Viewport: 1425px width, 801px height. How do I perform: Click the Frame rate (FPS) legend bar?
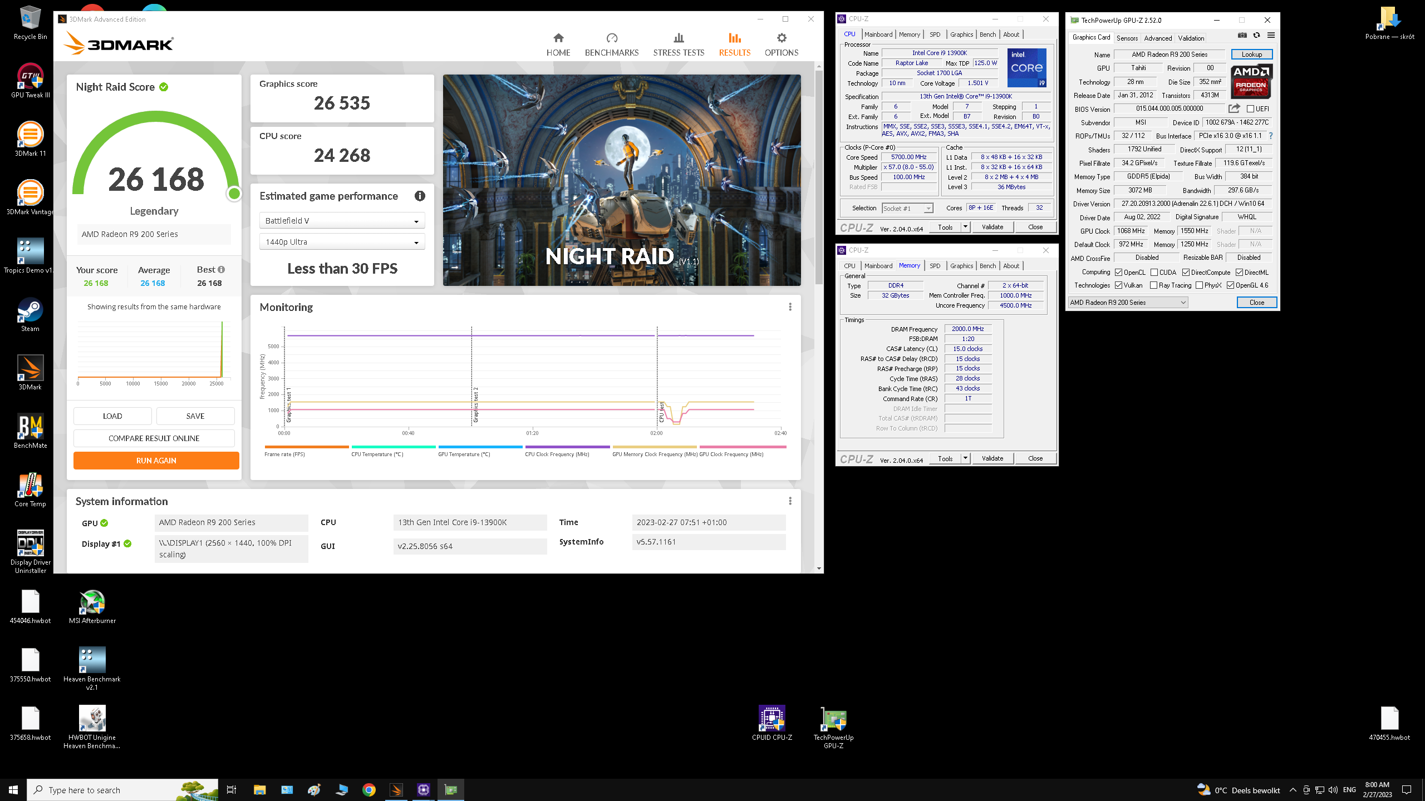pos(307,447)
